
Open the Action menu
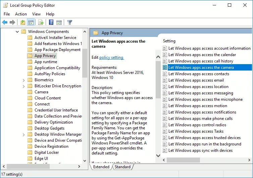[x=21, y=14]
